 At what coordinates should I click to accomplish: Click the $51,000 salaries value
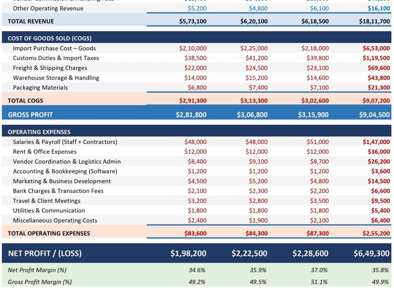tap(317, 142)
